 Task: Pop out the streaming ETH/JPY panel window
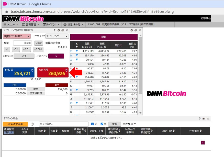pos(63,30)
